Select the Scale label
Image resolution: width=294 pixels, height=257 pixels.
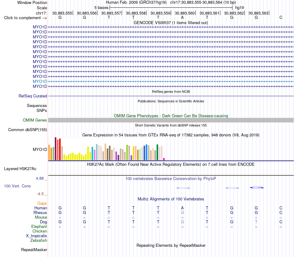(42, 8)
